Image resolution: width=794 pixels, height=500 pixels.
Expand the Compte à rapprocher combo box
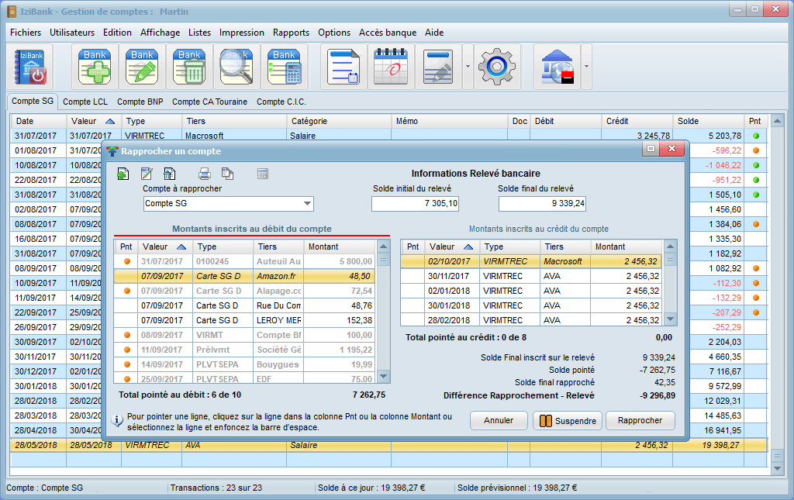click(307, 204)
